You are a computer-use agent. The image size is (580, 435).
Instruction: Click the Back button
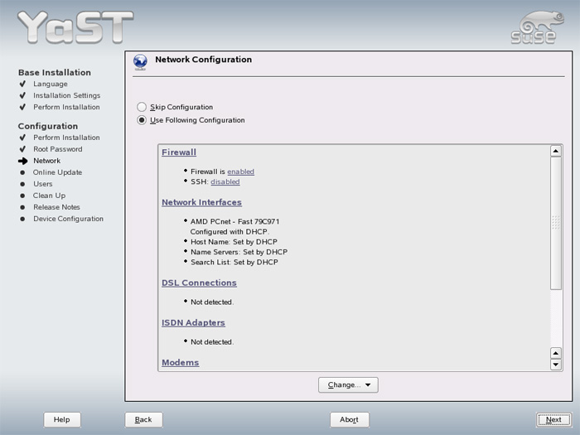(143, 419)
